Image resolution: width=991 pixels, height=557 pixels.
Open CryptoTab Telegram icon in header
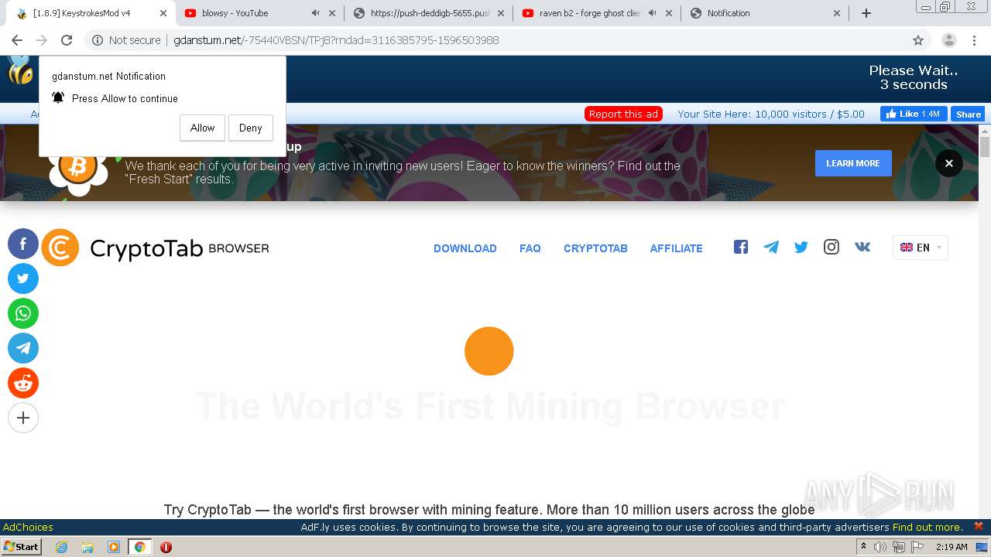(x=771, y=247)
